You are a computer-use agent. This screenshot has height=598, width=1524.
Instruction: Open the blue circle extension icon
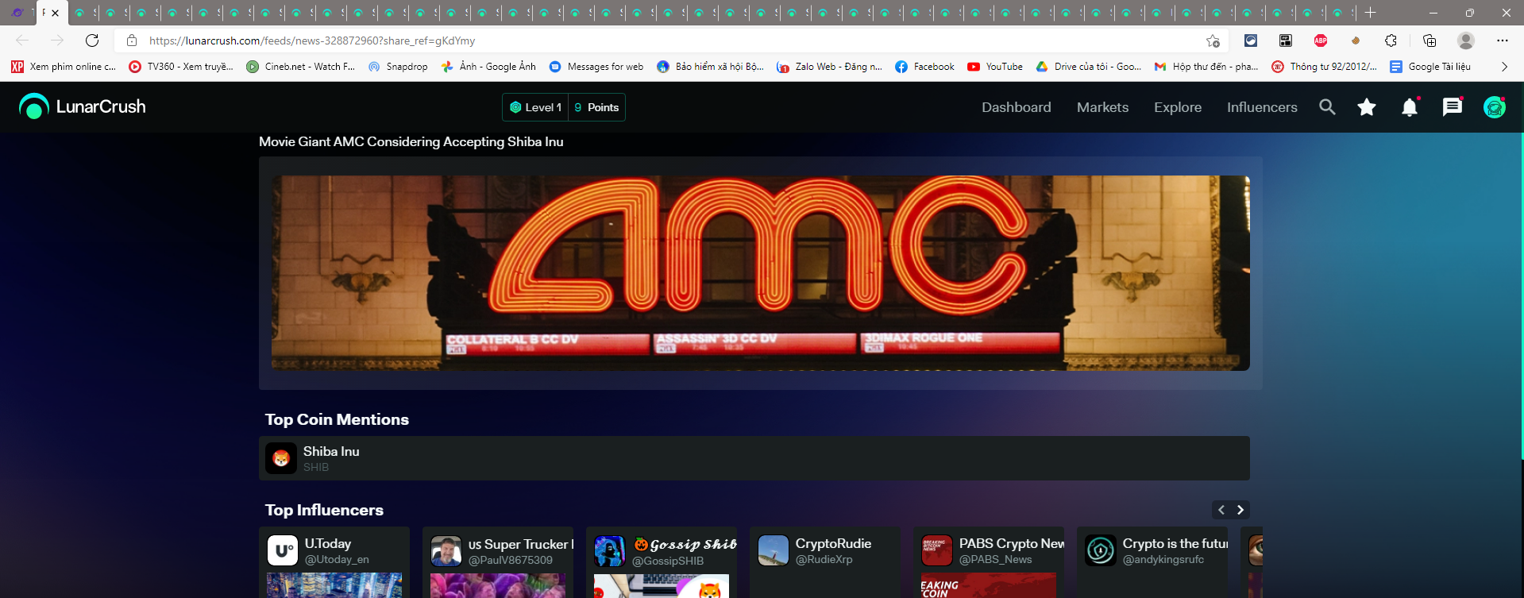coord(1251,41)
